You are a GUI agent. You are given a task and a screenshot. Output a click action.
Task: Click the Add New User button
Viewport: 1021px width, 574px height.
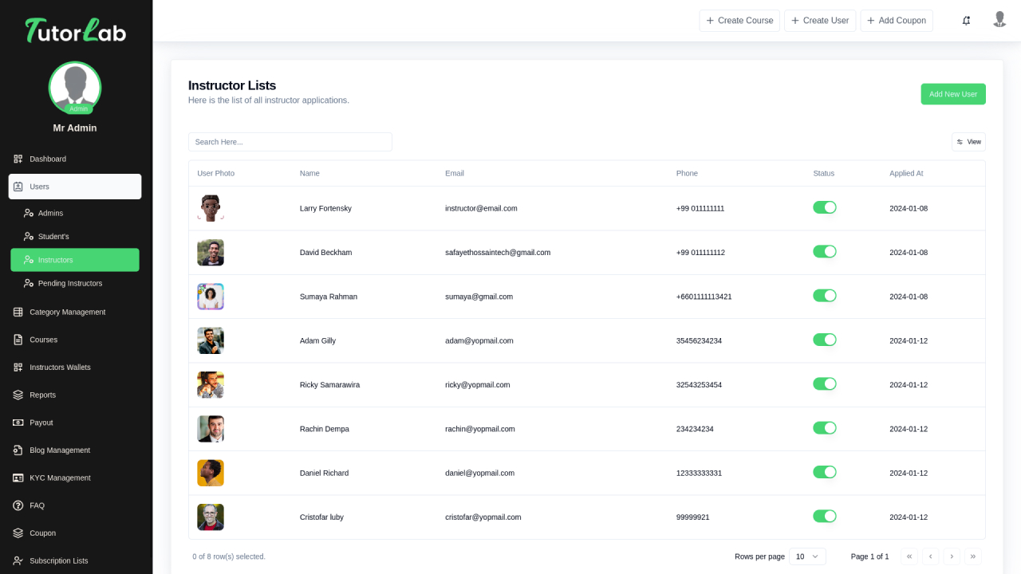(x=952, y=94)
